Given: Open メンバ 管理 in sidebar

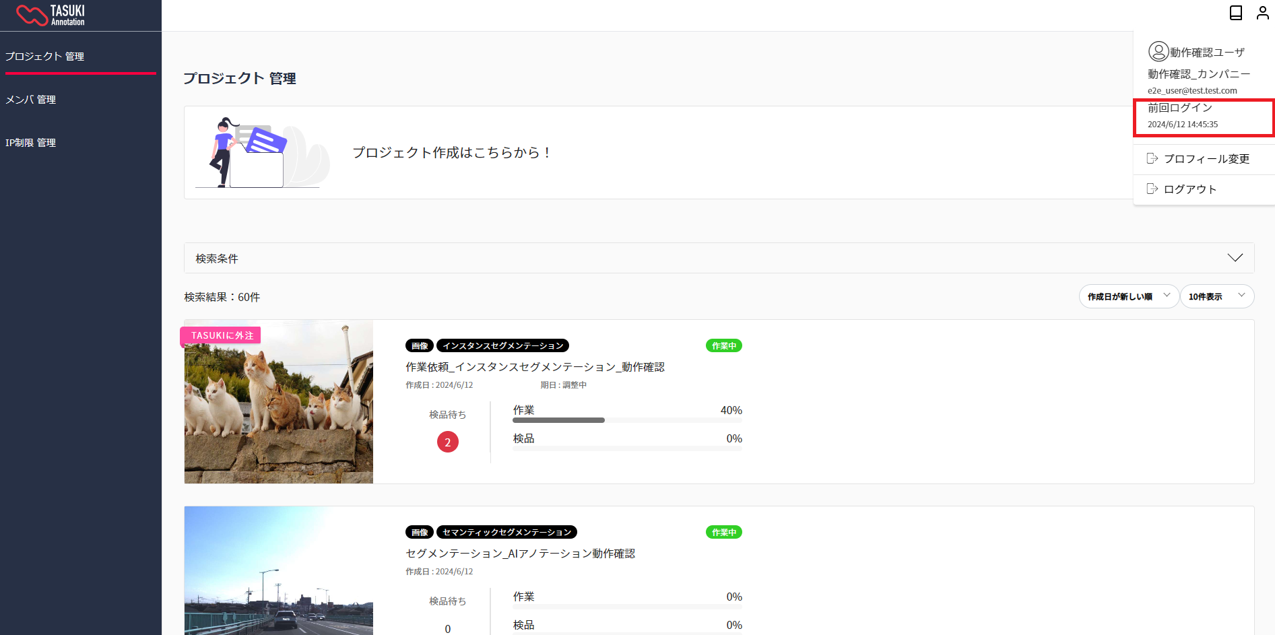Looking at the screenshot, I should pyautogui.click(x=81, y=100).
